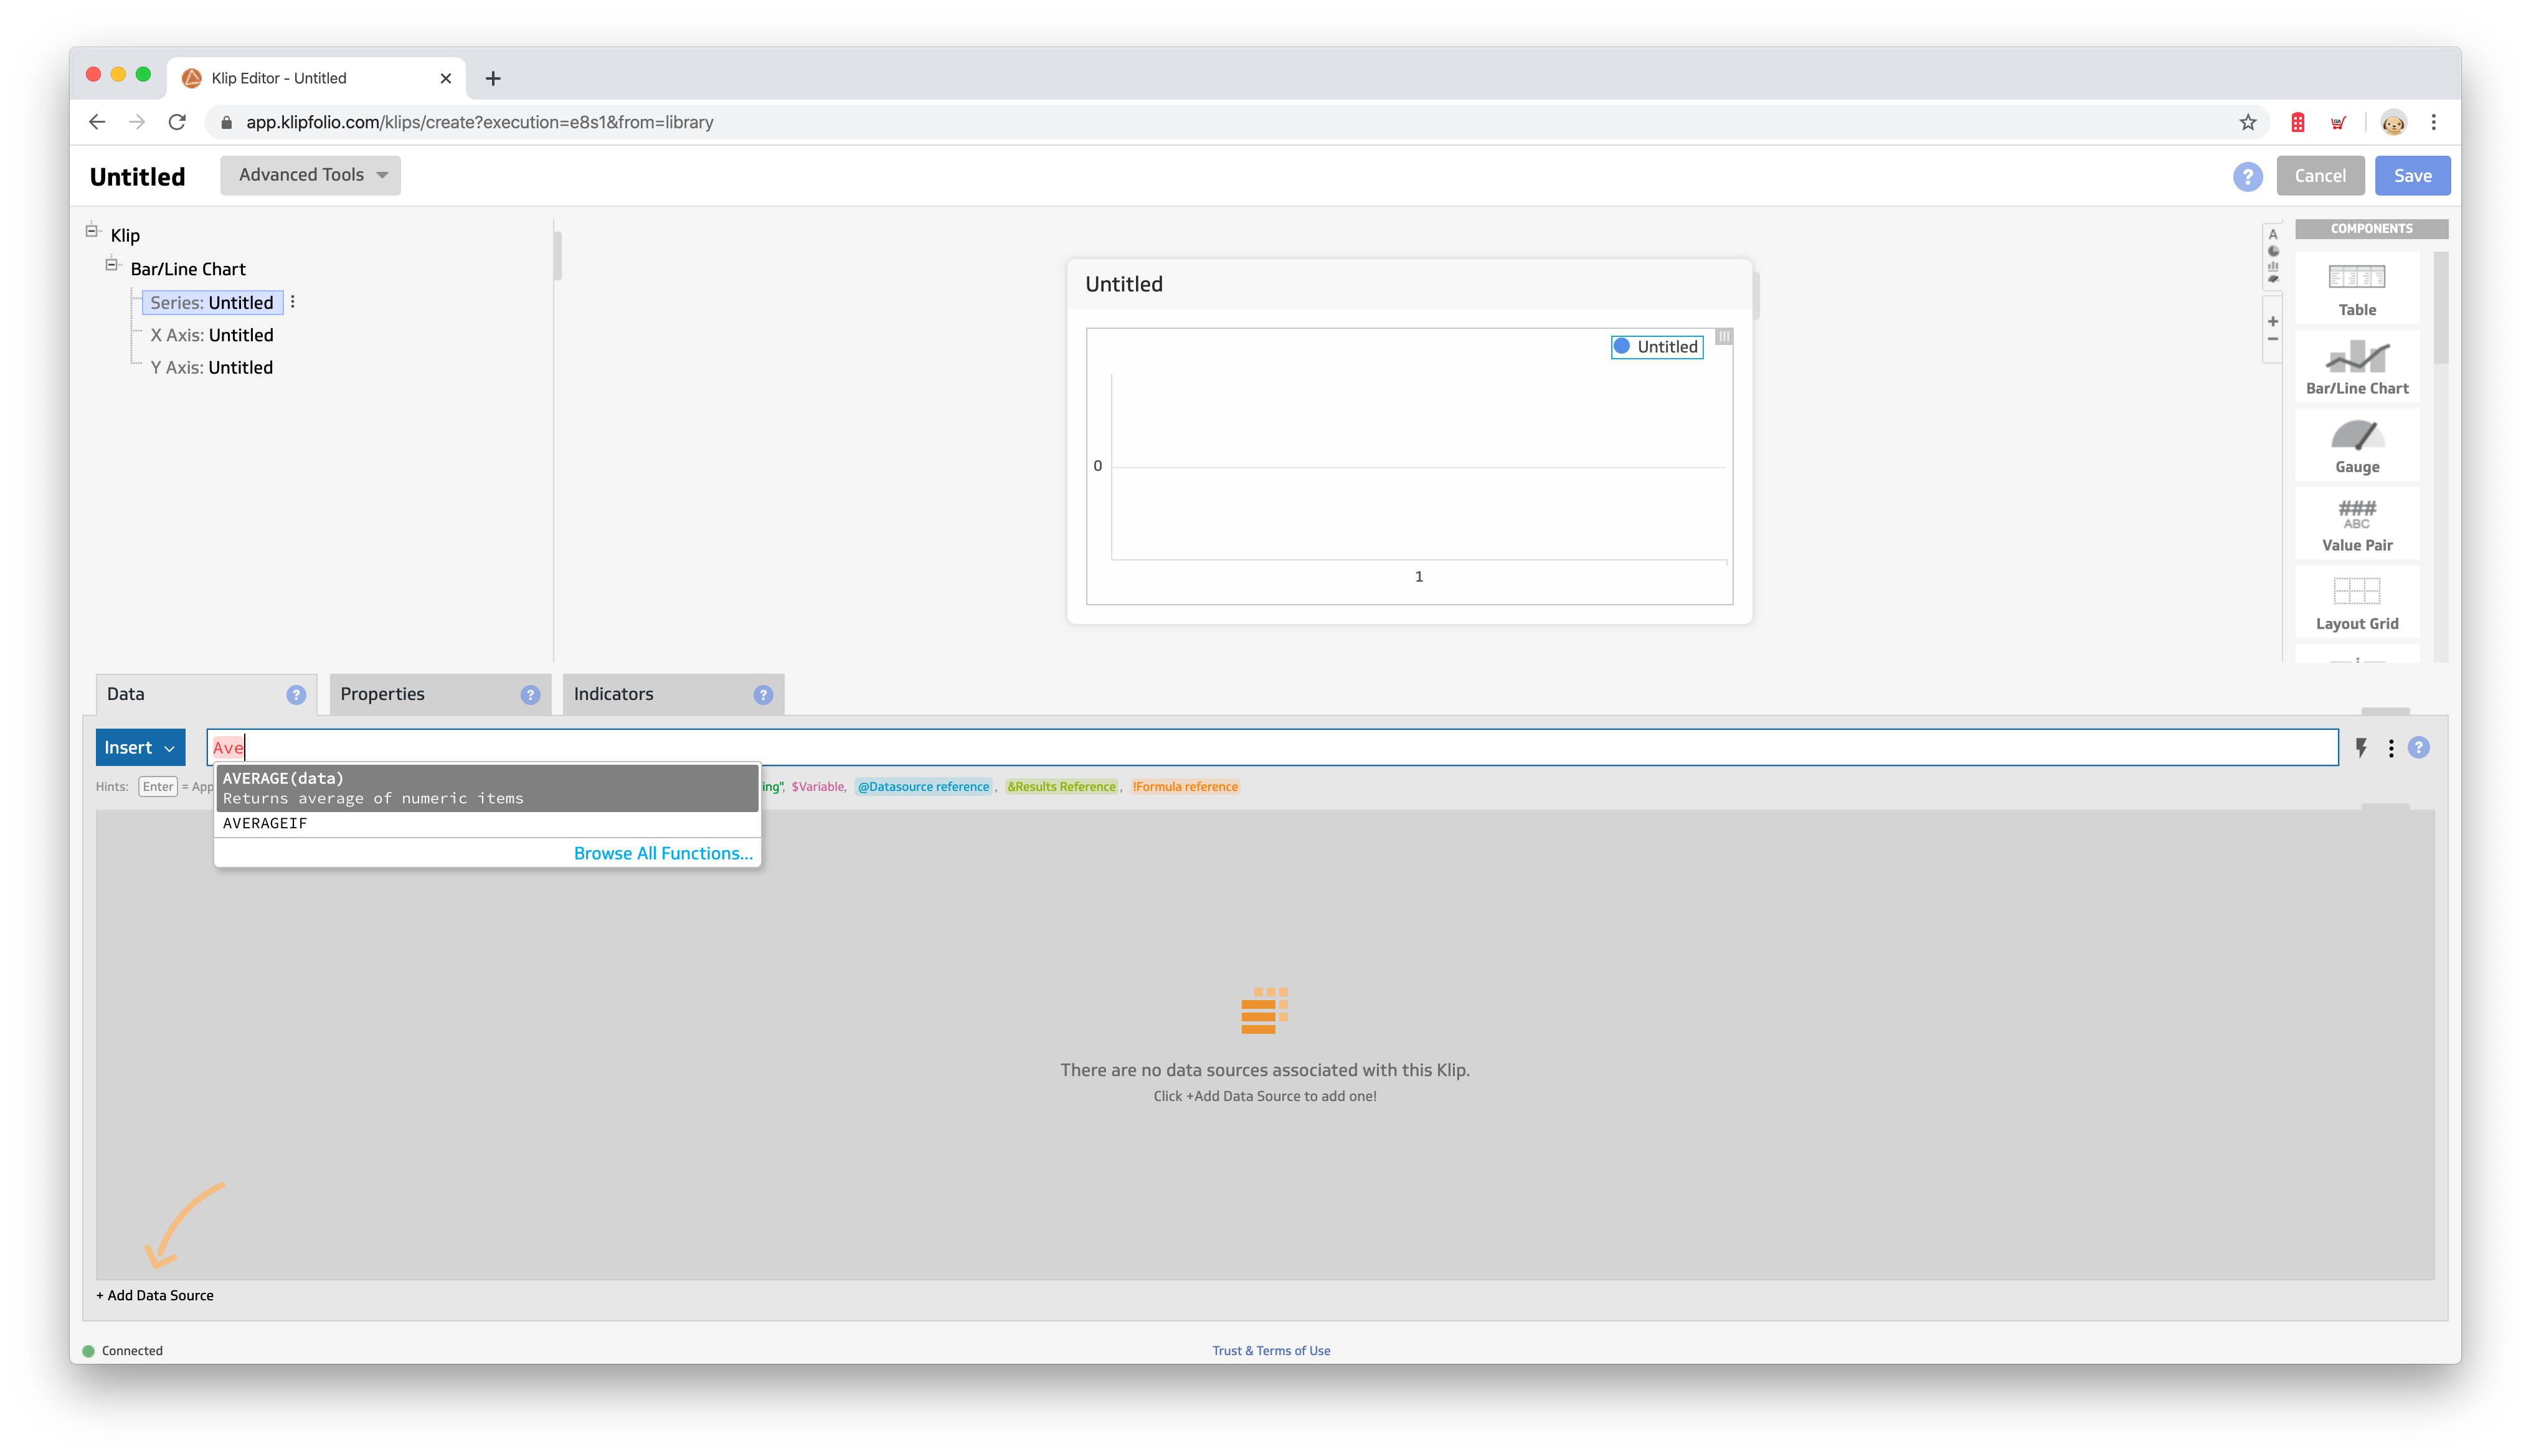Click the browser forward arrow
2531x1456 pixels.
pyautogui.click(x=137, y=122)
